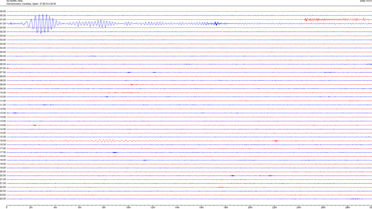Select the 07:30 time label
The width and height of the screenshot is (372, 209).
(3, 72)
